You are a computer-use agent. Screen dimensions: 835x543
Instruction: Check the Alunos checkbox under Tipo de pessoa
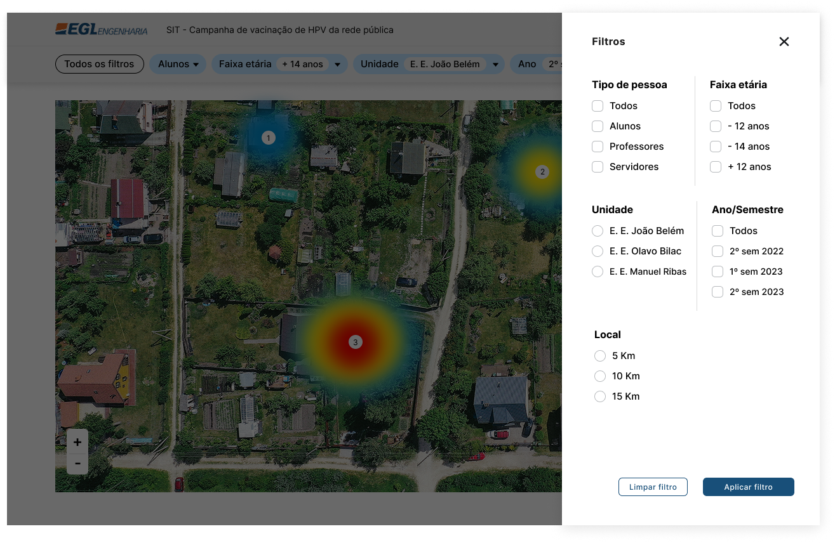pos(598,126)
